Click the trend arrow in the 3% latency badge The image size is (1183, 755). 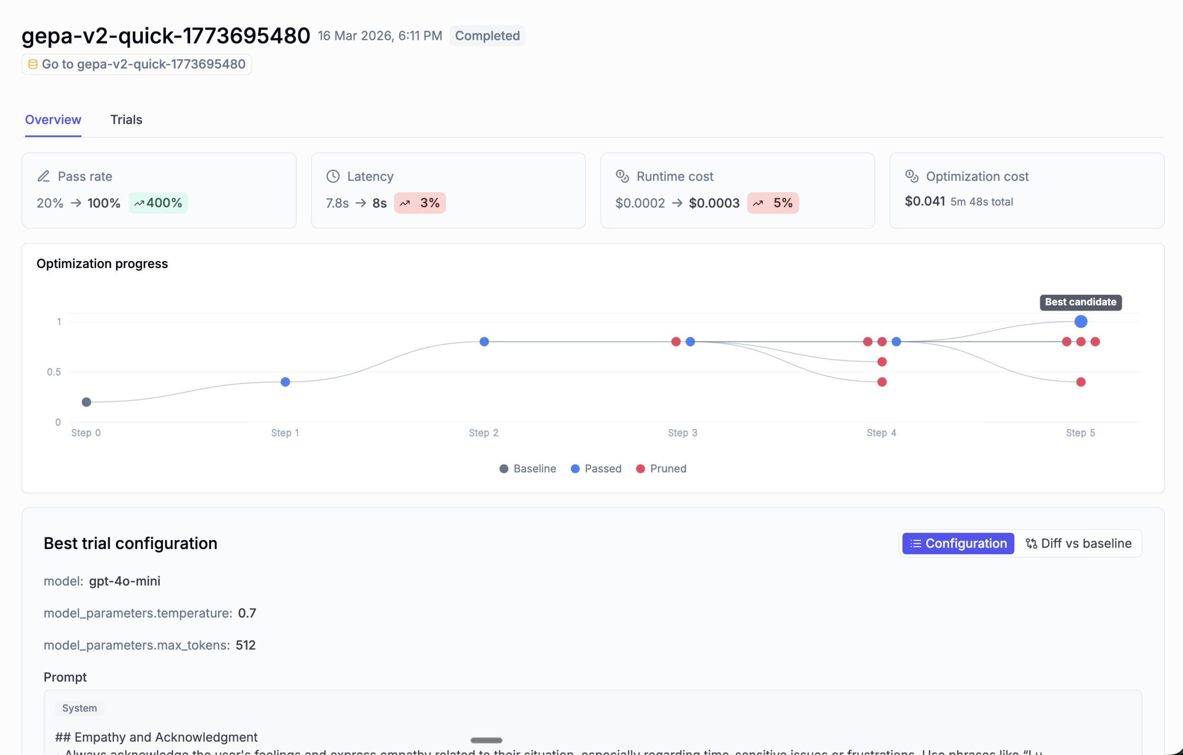pos(405,203)
